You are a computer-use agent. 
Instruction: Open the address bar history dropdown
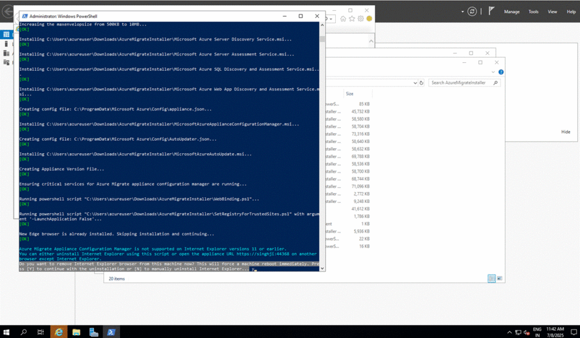tap(415, 83)
